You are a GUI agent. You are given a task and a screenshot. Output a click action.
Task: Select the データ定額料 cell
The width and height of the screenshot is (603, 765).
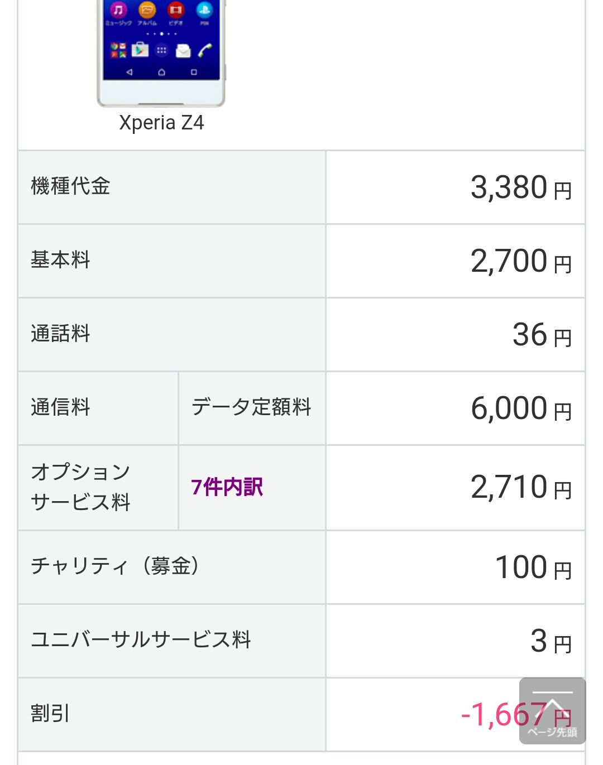[251, 407]
